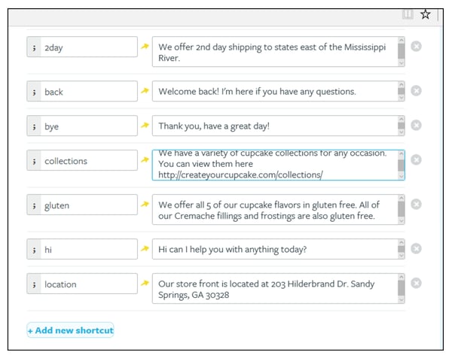This screenshot has height=358, width=452.
Task: Click scroll down arrow in location message
Action: pyautogui.click(x=401, y=300)
